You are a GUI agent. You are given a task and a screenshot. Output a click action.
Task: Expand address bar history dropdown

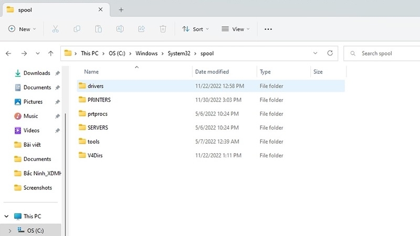[316, 53]
